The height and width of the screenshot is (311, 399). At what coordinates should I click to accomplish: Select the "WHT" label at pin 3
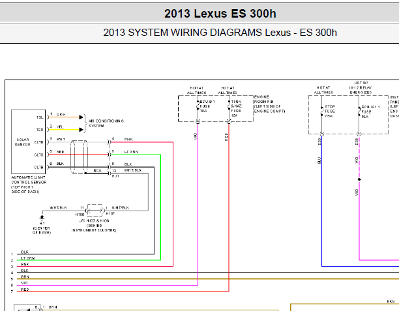click(61, 140)
